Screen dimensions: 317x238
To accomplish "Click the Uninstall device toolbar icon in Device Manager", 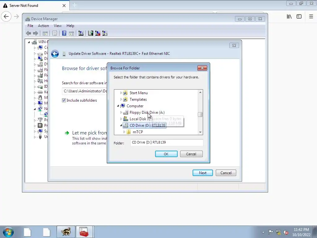I will click(x=98, y=33).
